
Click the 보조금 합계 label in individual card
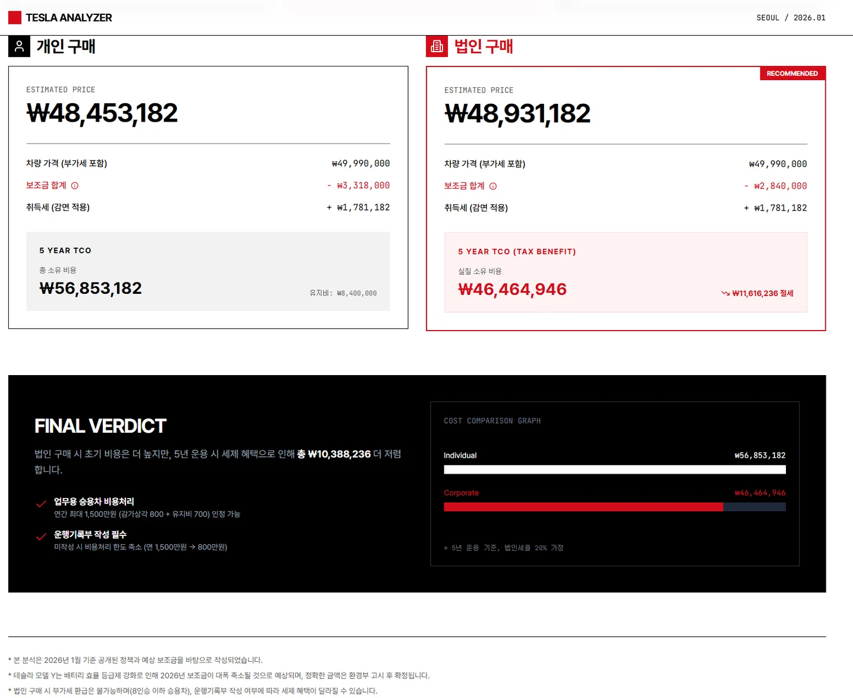pyautogui.click(x=46, y=185)
